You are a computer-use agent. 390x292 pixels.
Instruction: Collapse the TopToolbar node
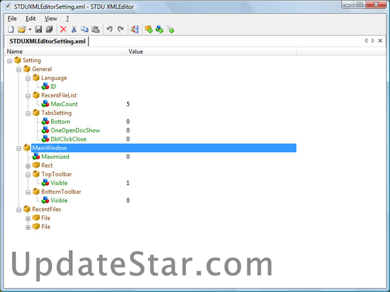coord(28,175)
